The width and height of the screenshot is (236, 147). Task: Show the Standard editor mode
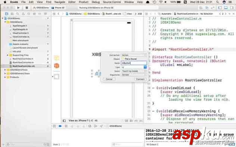click(x=201, y=8)
